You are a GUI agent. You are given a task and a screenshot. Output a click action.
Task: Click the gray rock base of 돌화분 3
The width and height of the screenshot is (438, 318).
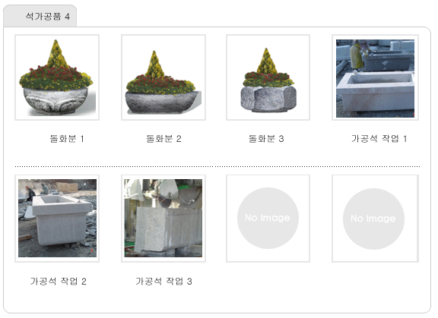[268, 99]
